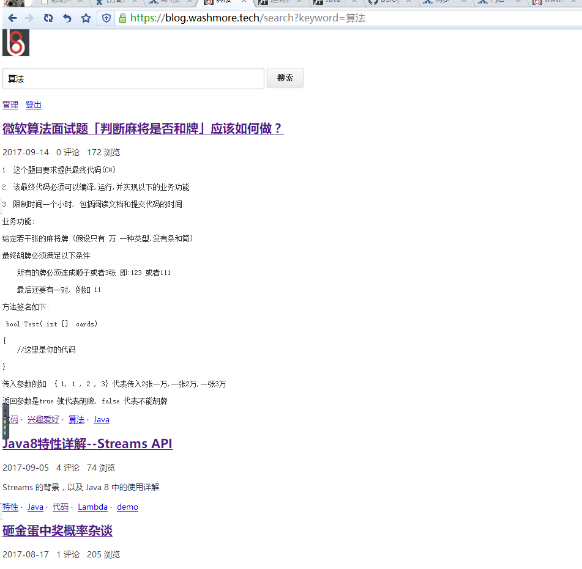This screenshot has height=569, width=582.
Task: Click the blog's red letter logo
Action: tap(15, 43)
